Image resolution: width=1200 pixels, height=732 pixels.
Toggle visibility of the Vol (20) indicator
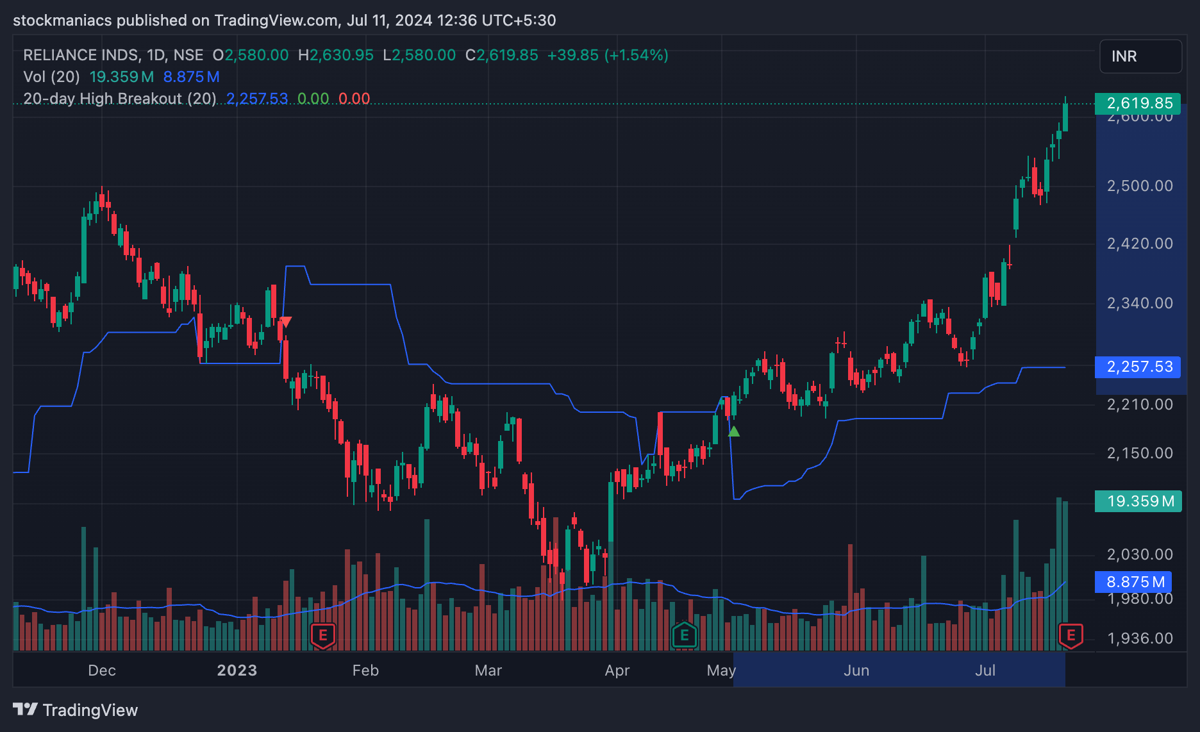(x=51, y=76)
